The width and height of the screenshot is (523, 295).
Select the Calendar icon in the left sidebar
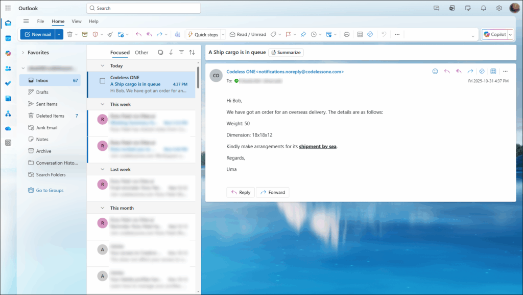7,38
